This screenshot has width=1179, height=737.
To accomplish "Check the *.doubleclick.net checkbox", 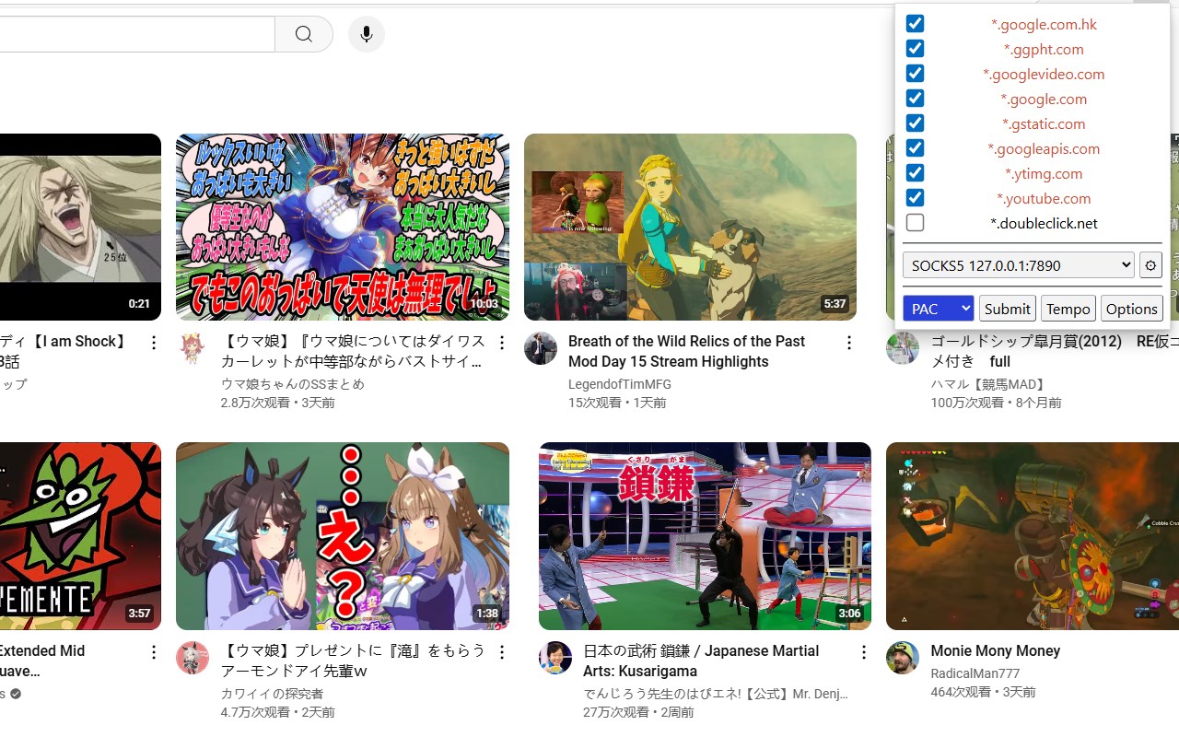I will point(915,222).
